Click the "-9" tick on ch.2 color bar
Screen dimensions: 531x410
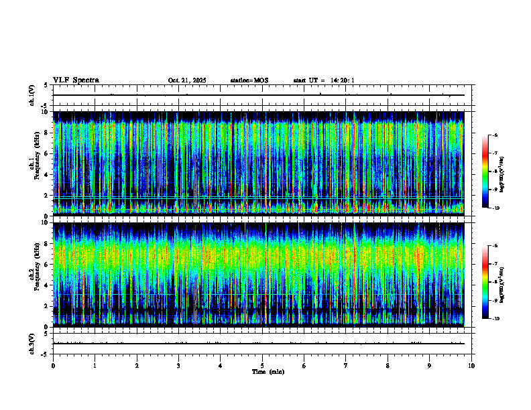click(x=495, y=300)
